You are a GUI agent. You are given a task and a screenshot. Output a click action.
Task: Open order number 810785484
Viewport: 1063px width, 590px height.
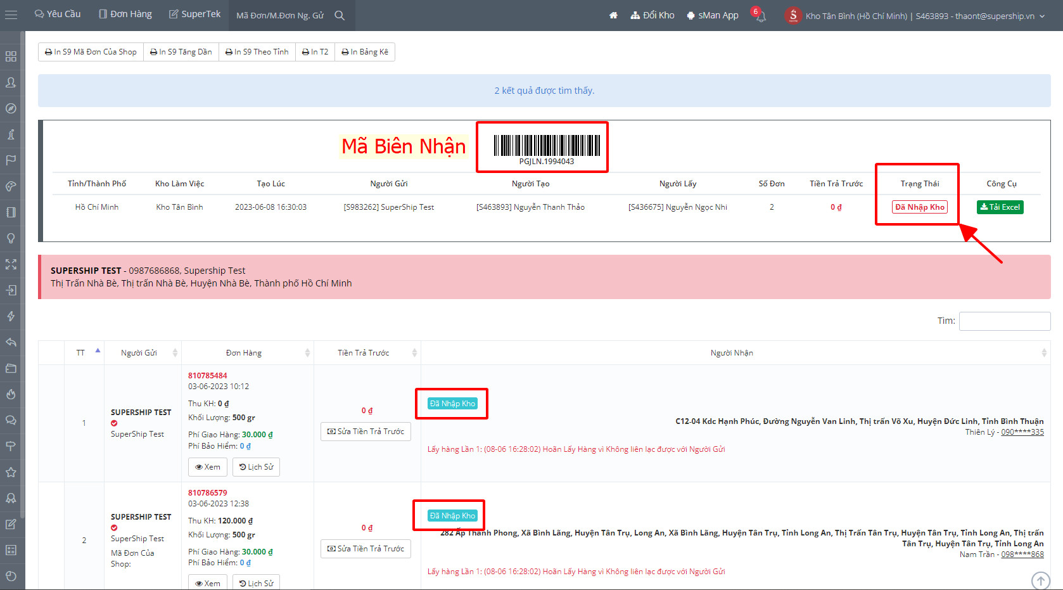[208, 376]
